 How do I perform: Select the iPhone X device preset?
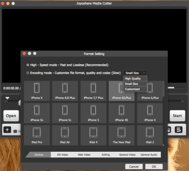37,91
